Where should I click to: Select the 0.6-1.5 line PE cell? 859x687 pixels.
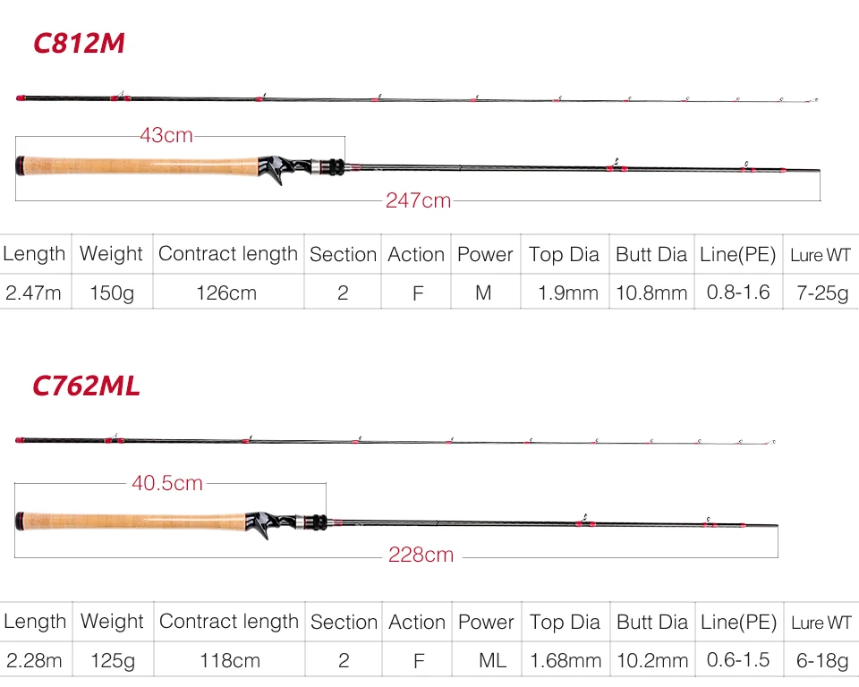[x=739, y=659]
